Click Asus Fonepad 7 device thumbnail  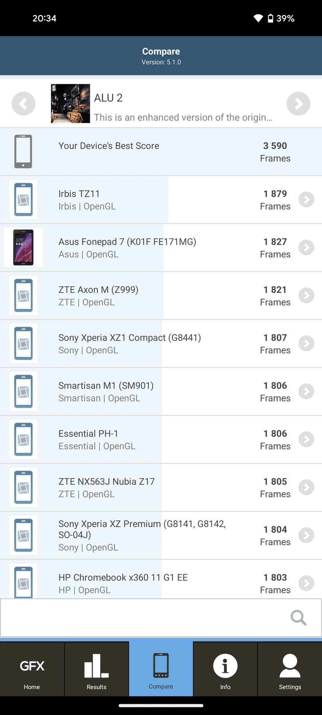pyautogui.click(x=23, y=248)
